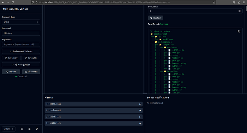Focus the Command field containing ctp-mcp
The width and height of the screenshot is (247, 133).
[x=21, y=33]
